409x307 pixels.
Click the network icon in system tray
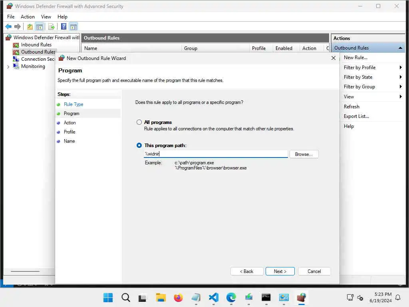pos(350,297)
